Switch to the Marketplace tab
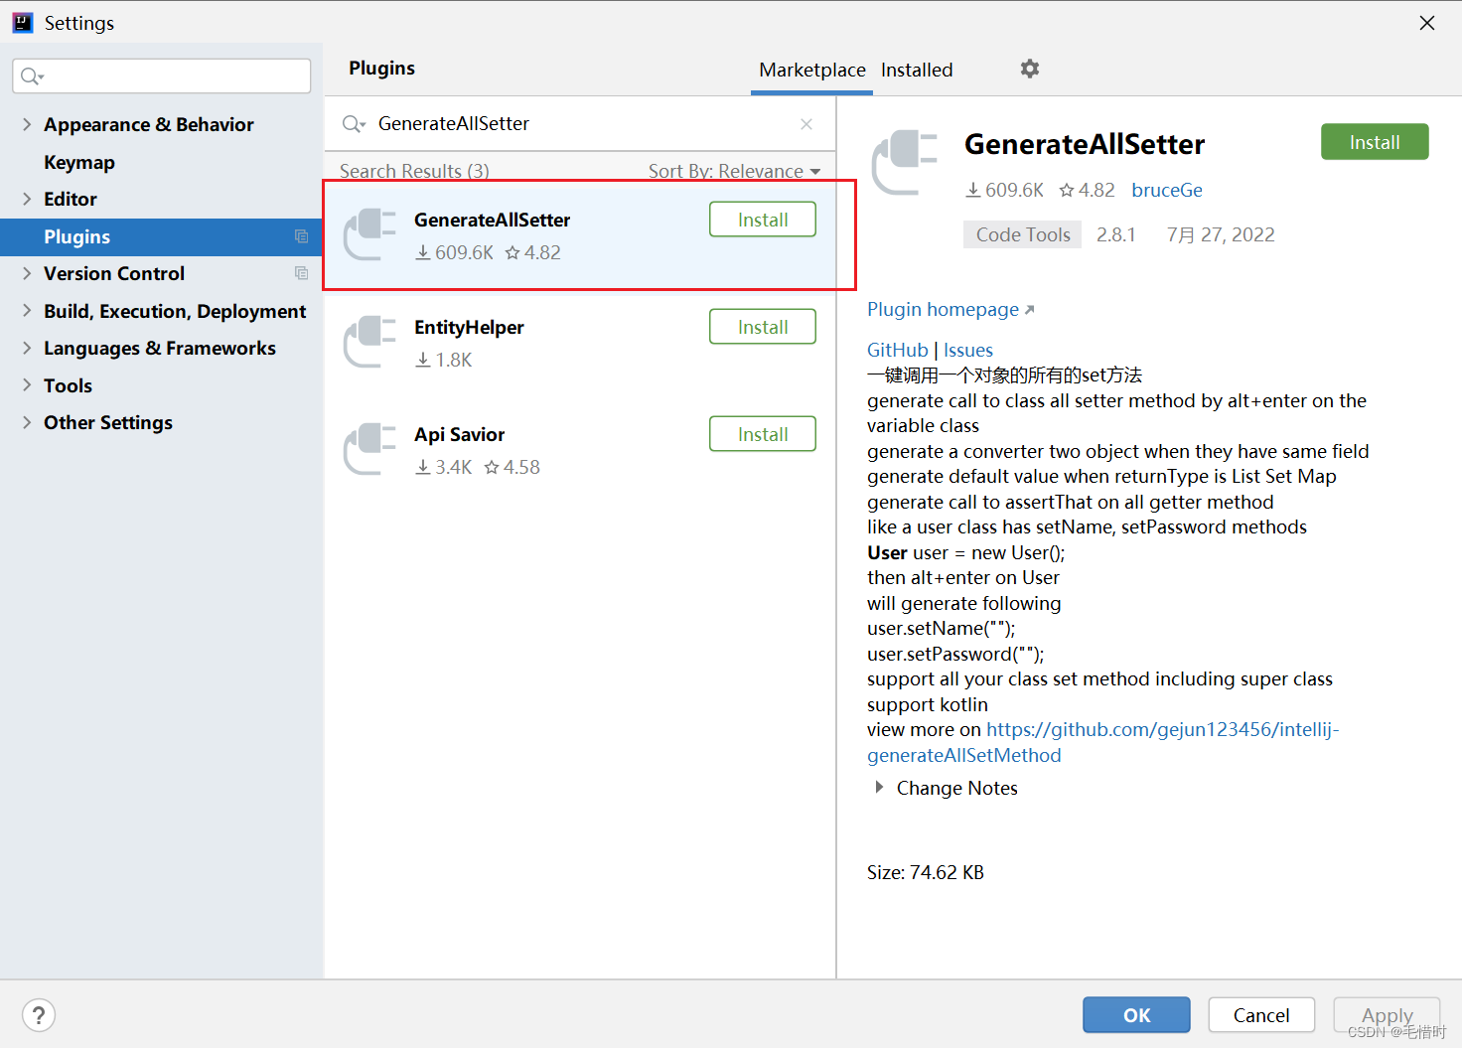Screen dimensions: 1462x1048 [812, 70]
